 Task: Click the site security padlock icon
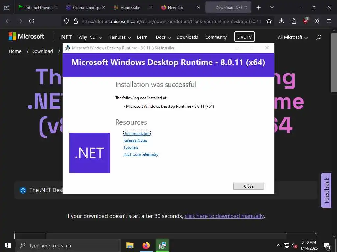tap(75, 21)
